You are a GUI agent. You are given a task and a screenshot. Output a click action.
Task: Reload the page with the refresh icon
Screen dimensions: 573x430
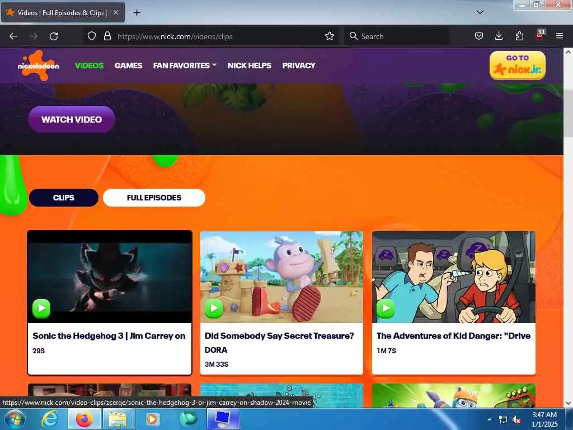point(54,36)
